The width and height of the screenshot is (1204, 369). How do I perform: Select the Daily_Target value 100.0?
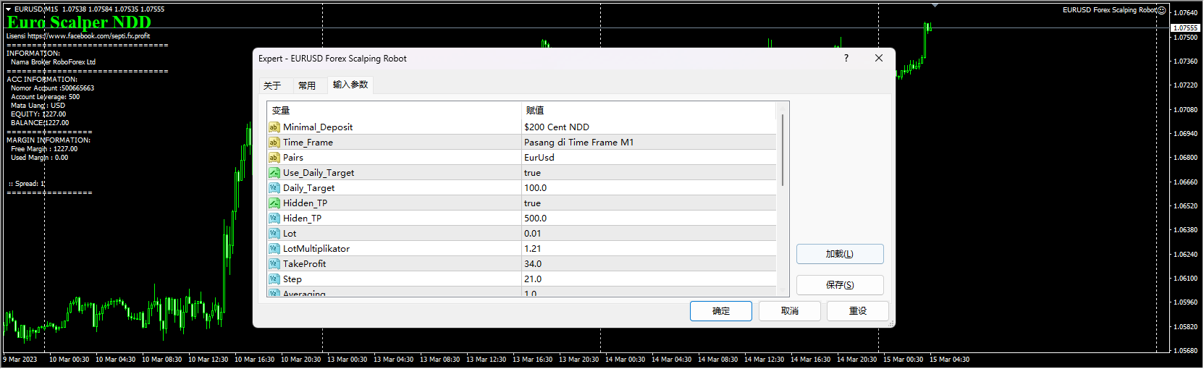click(x=648, y=188)
